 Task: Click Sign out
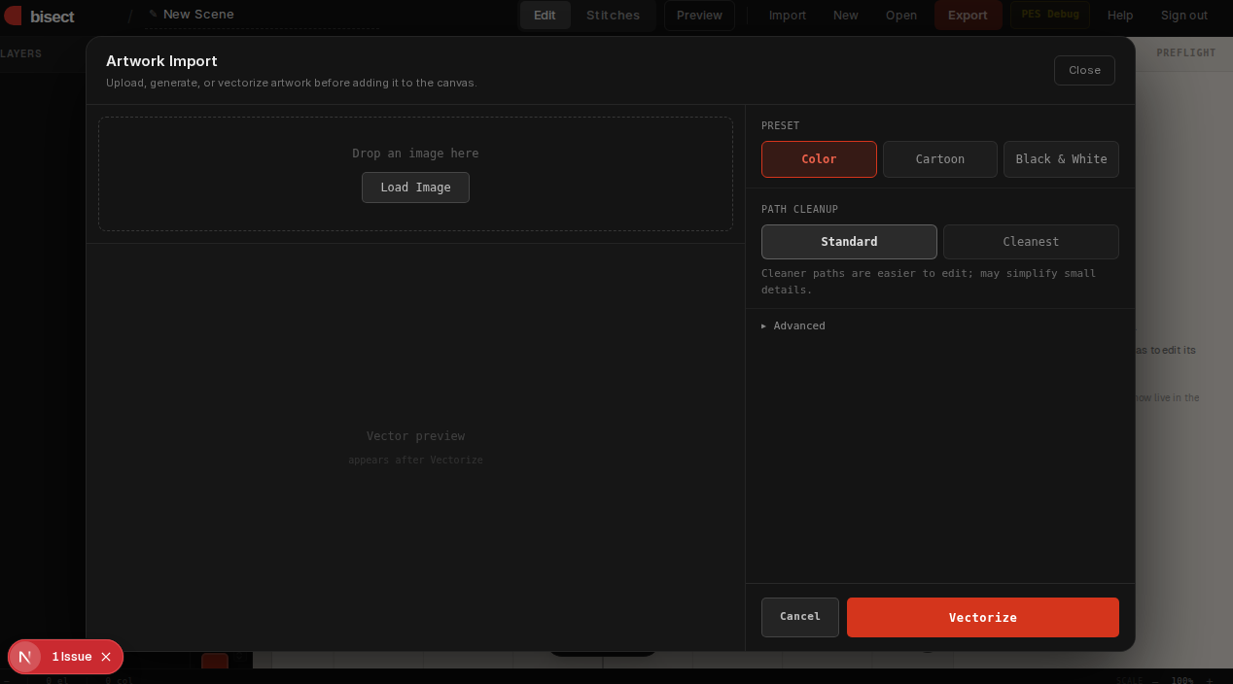pyautogui.click(x=1184, y=15)
